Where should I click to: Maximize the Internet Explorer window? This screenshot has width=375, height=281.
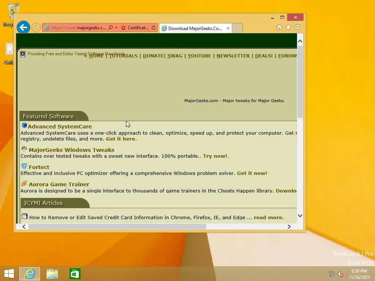(x=282, y=18)
